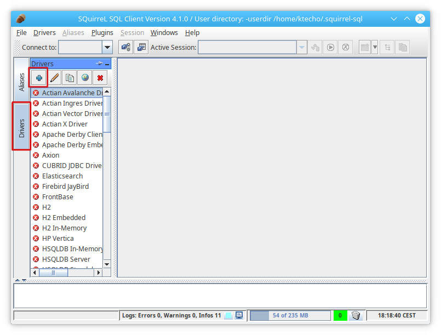Click the red status icon beside FrontBase

point(36,197)
